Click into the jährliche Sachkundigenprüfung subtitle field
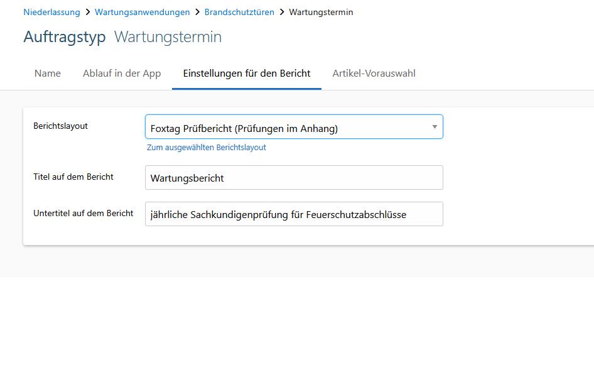Image resolution: width=594 pixels, height=377 pixels. 294,214
